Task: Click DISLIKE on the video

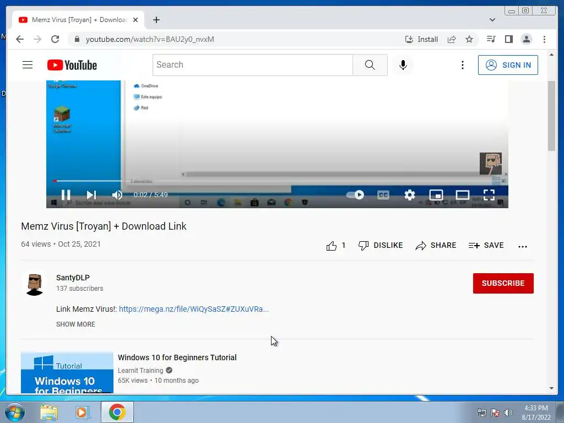Action: click(380, 245)
